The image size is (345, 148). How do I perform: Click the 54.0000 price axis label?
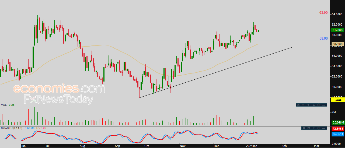(337, 66)
